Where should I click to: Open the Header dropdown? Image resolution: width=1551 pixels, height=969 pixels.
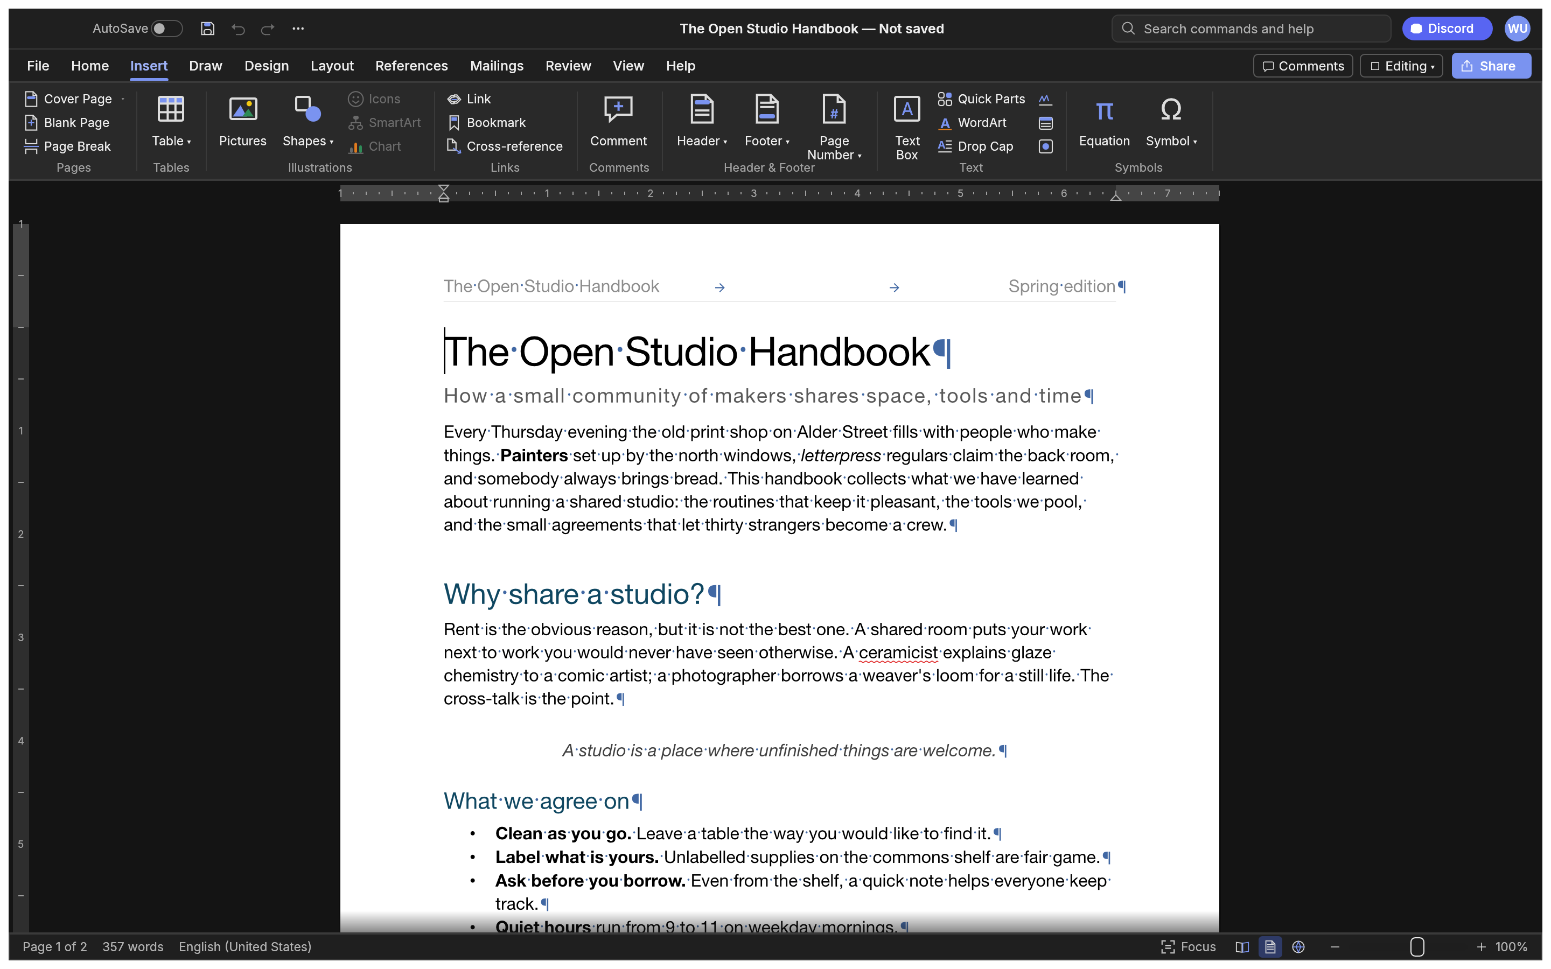(x=702, y=122)
